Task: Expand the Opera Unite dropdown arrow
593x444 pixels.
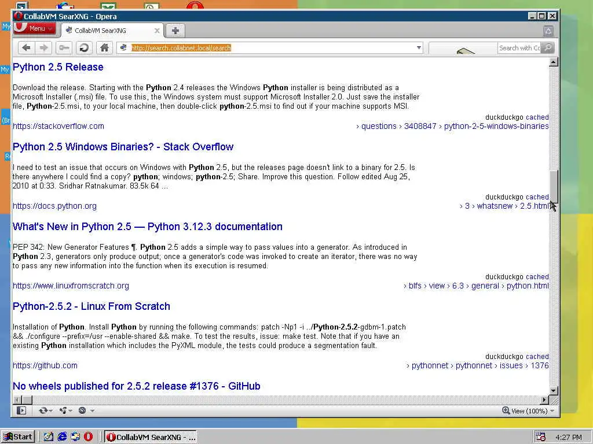Action: coord(71,411)
